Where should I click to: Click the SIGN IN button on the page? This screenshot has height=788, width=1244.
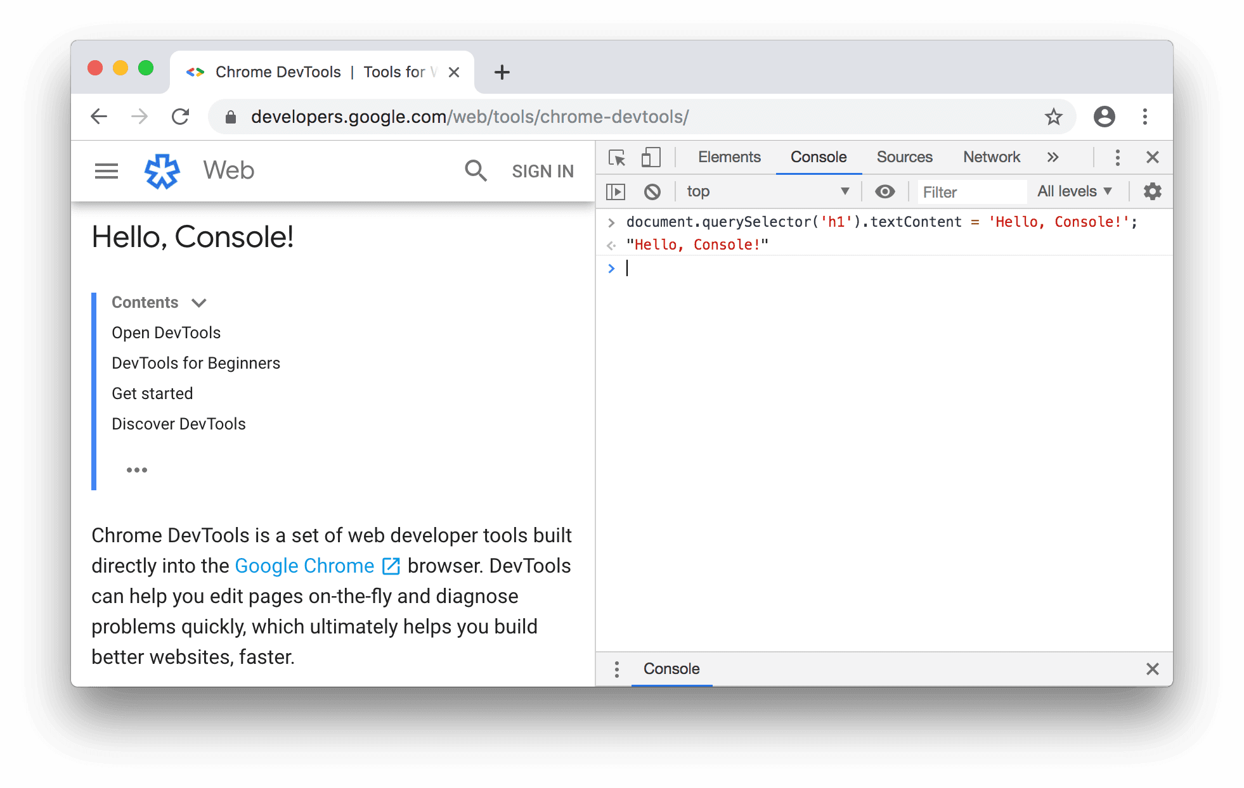click(541, 170)
